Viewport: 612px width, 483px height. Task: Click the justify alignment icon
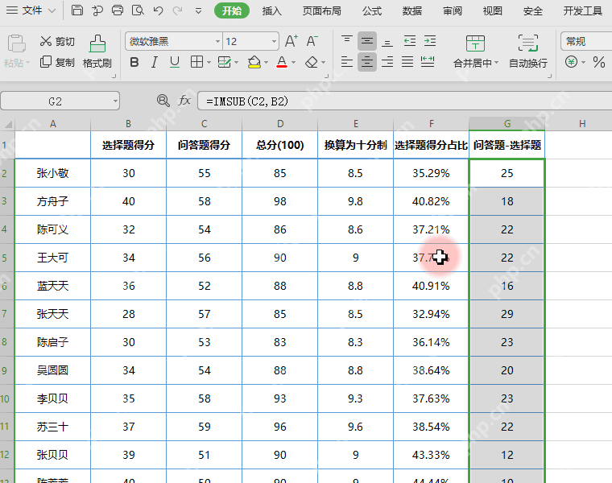[407, 62]
